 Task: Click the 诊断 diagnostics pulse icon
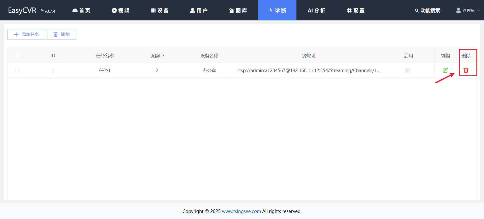point(271,11)
